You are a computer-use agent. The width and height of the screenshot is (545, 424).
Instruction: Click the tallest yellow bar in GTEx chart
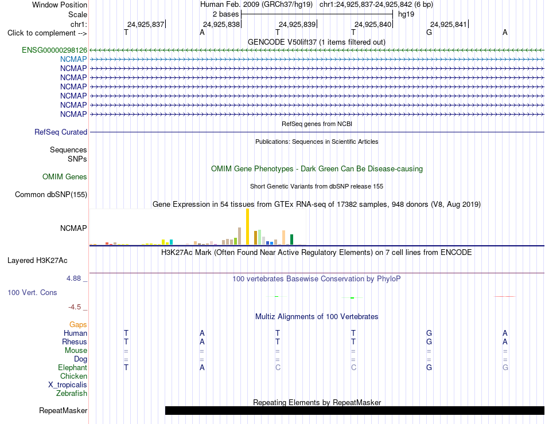pyautogui.click(x=247, y=227)
